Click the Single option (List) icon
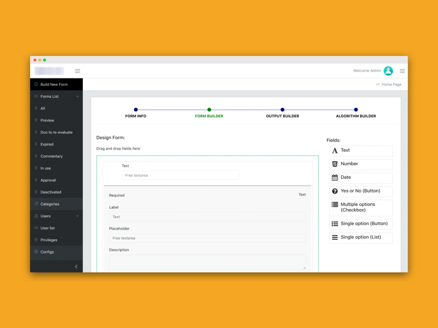438x328 pixels. tap(334, 237)
